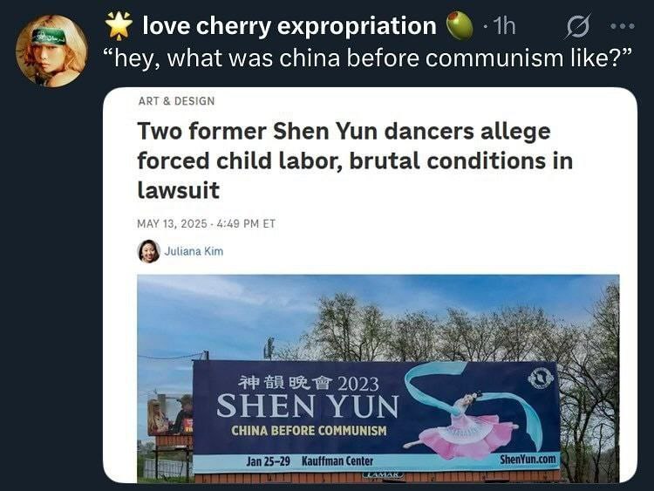The height and width of the screenshot is (491, 654).
Task: Select the 'china before communism' tweet text
Action: (x=367, y=58)
